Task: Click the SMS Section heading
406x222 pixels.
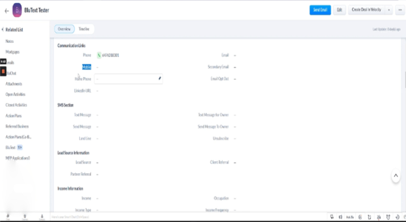Action: point(65,105)
